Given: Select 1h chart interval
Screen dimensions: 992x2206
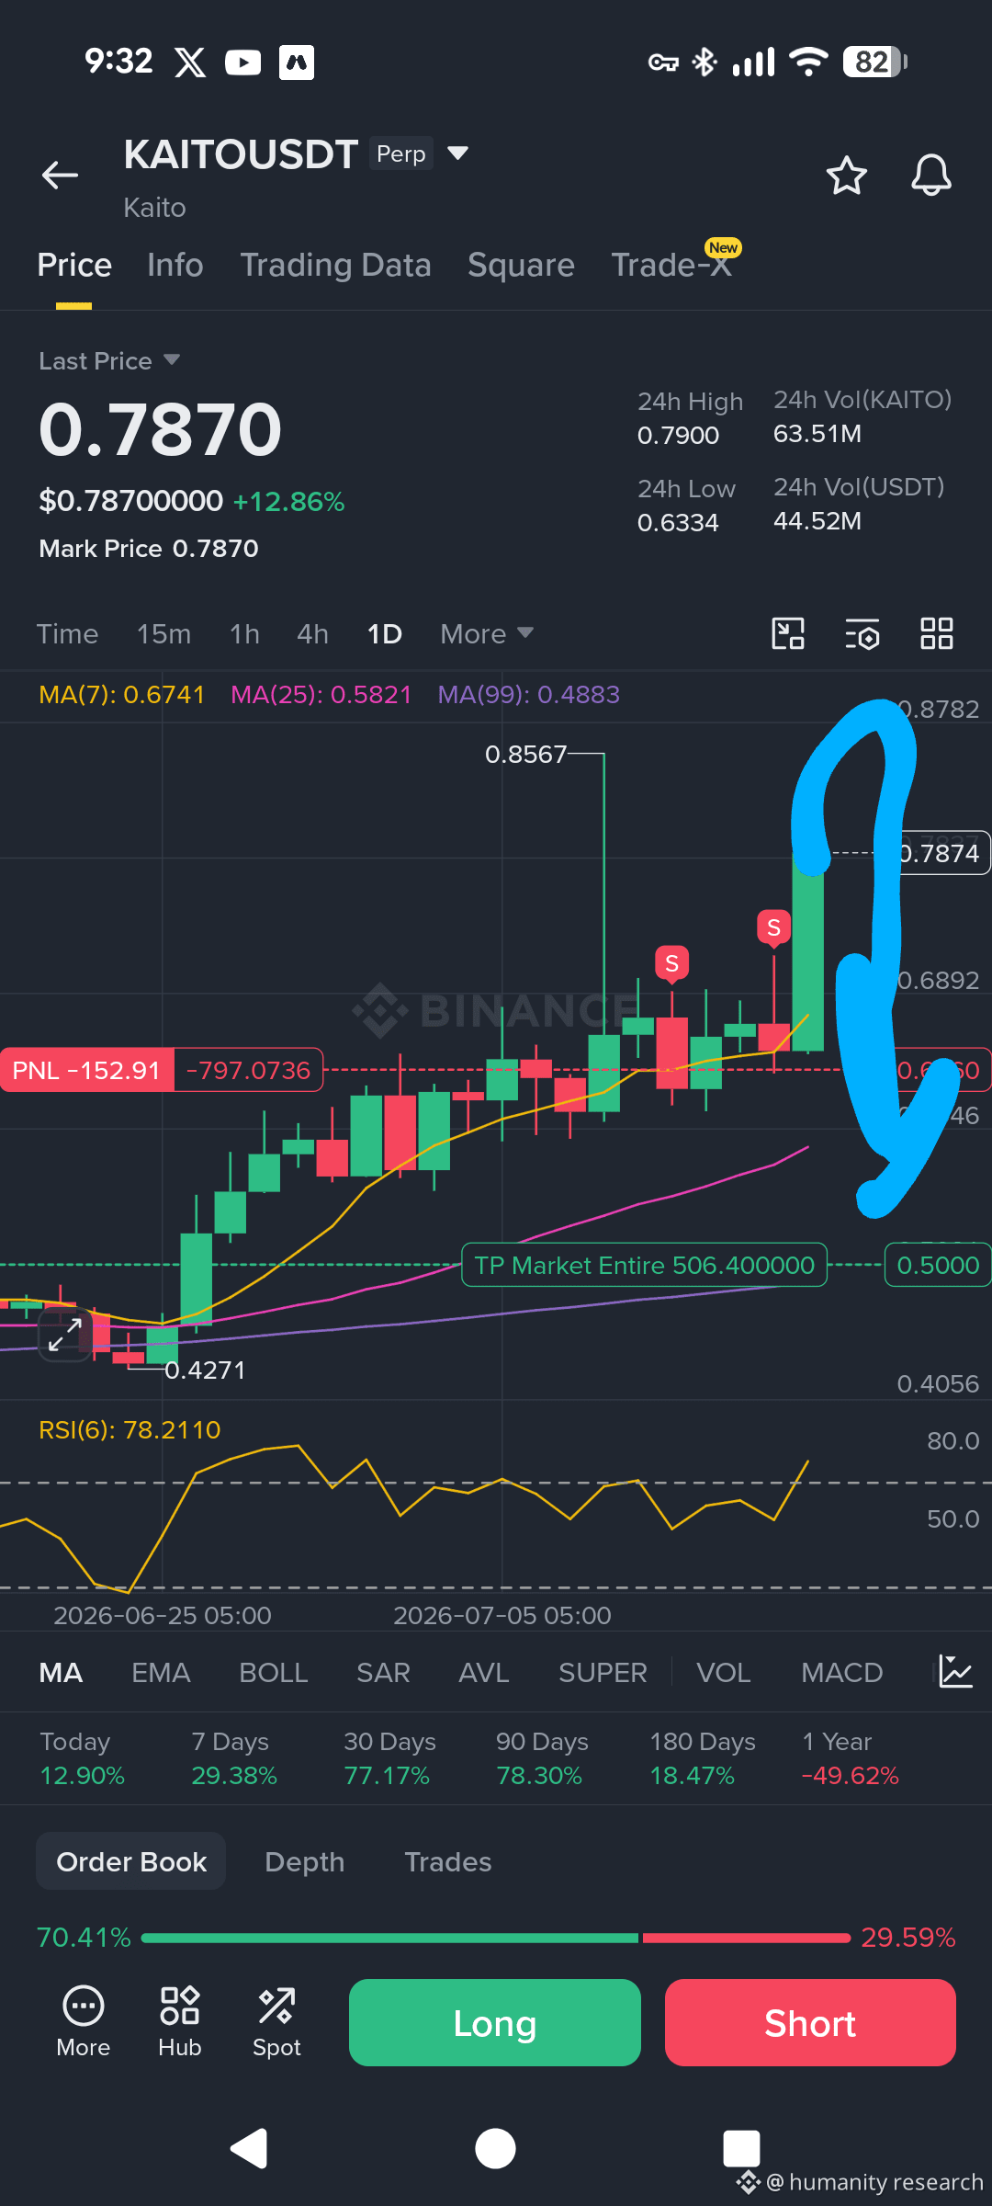Looking at the screenshot, I should (244, 633).
